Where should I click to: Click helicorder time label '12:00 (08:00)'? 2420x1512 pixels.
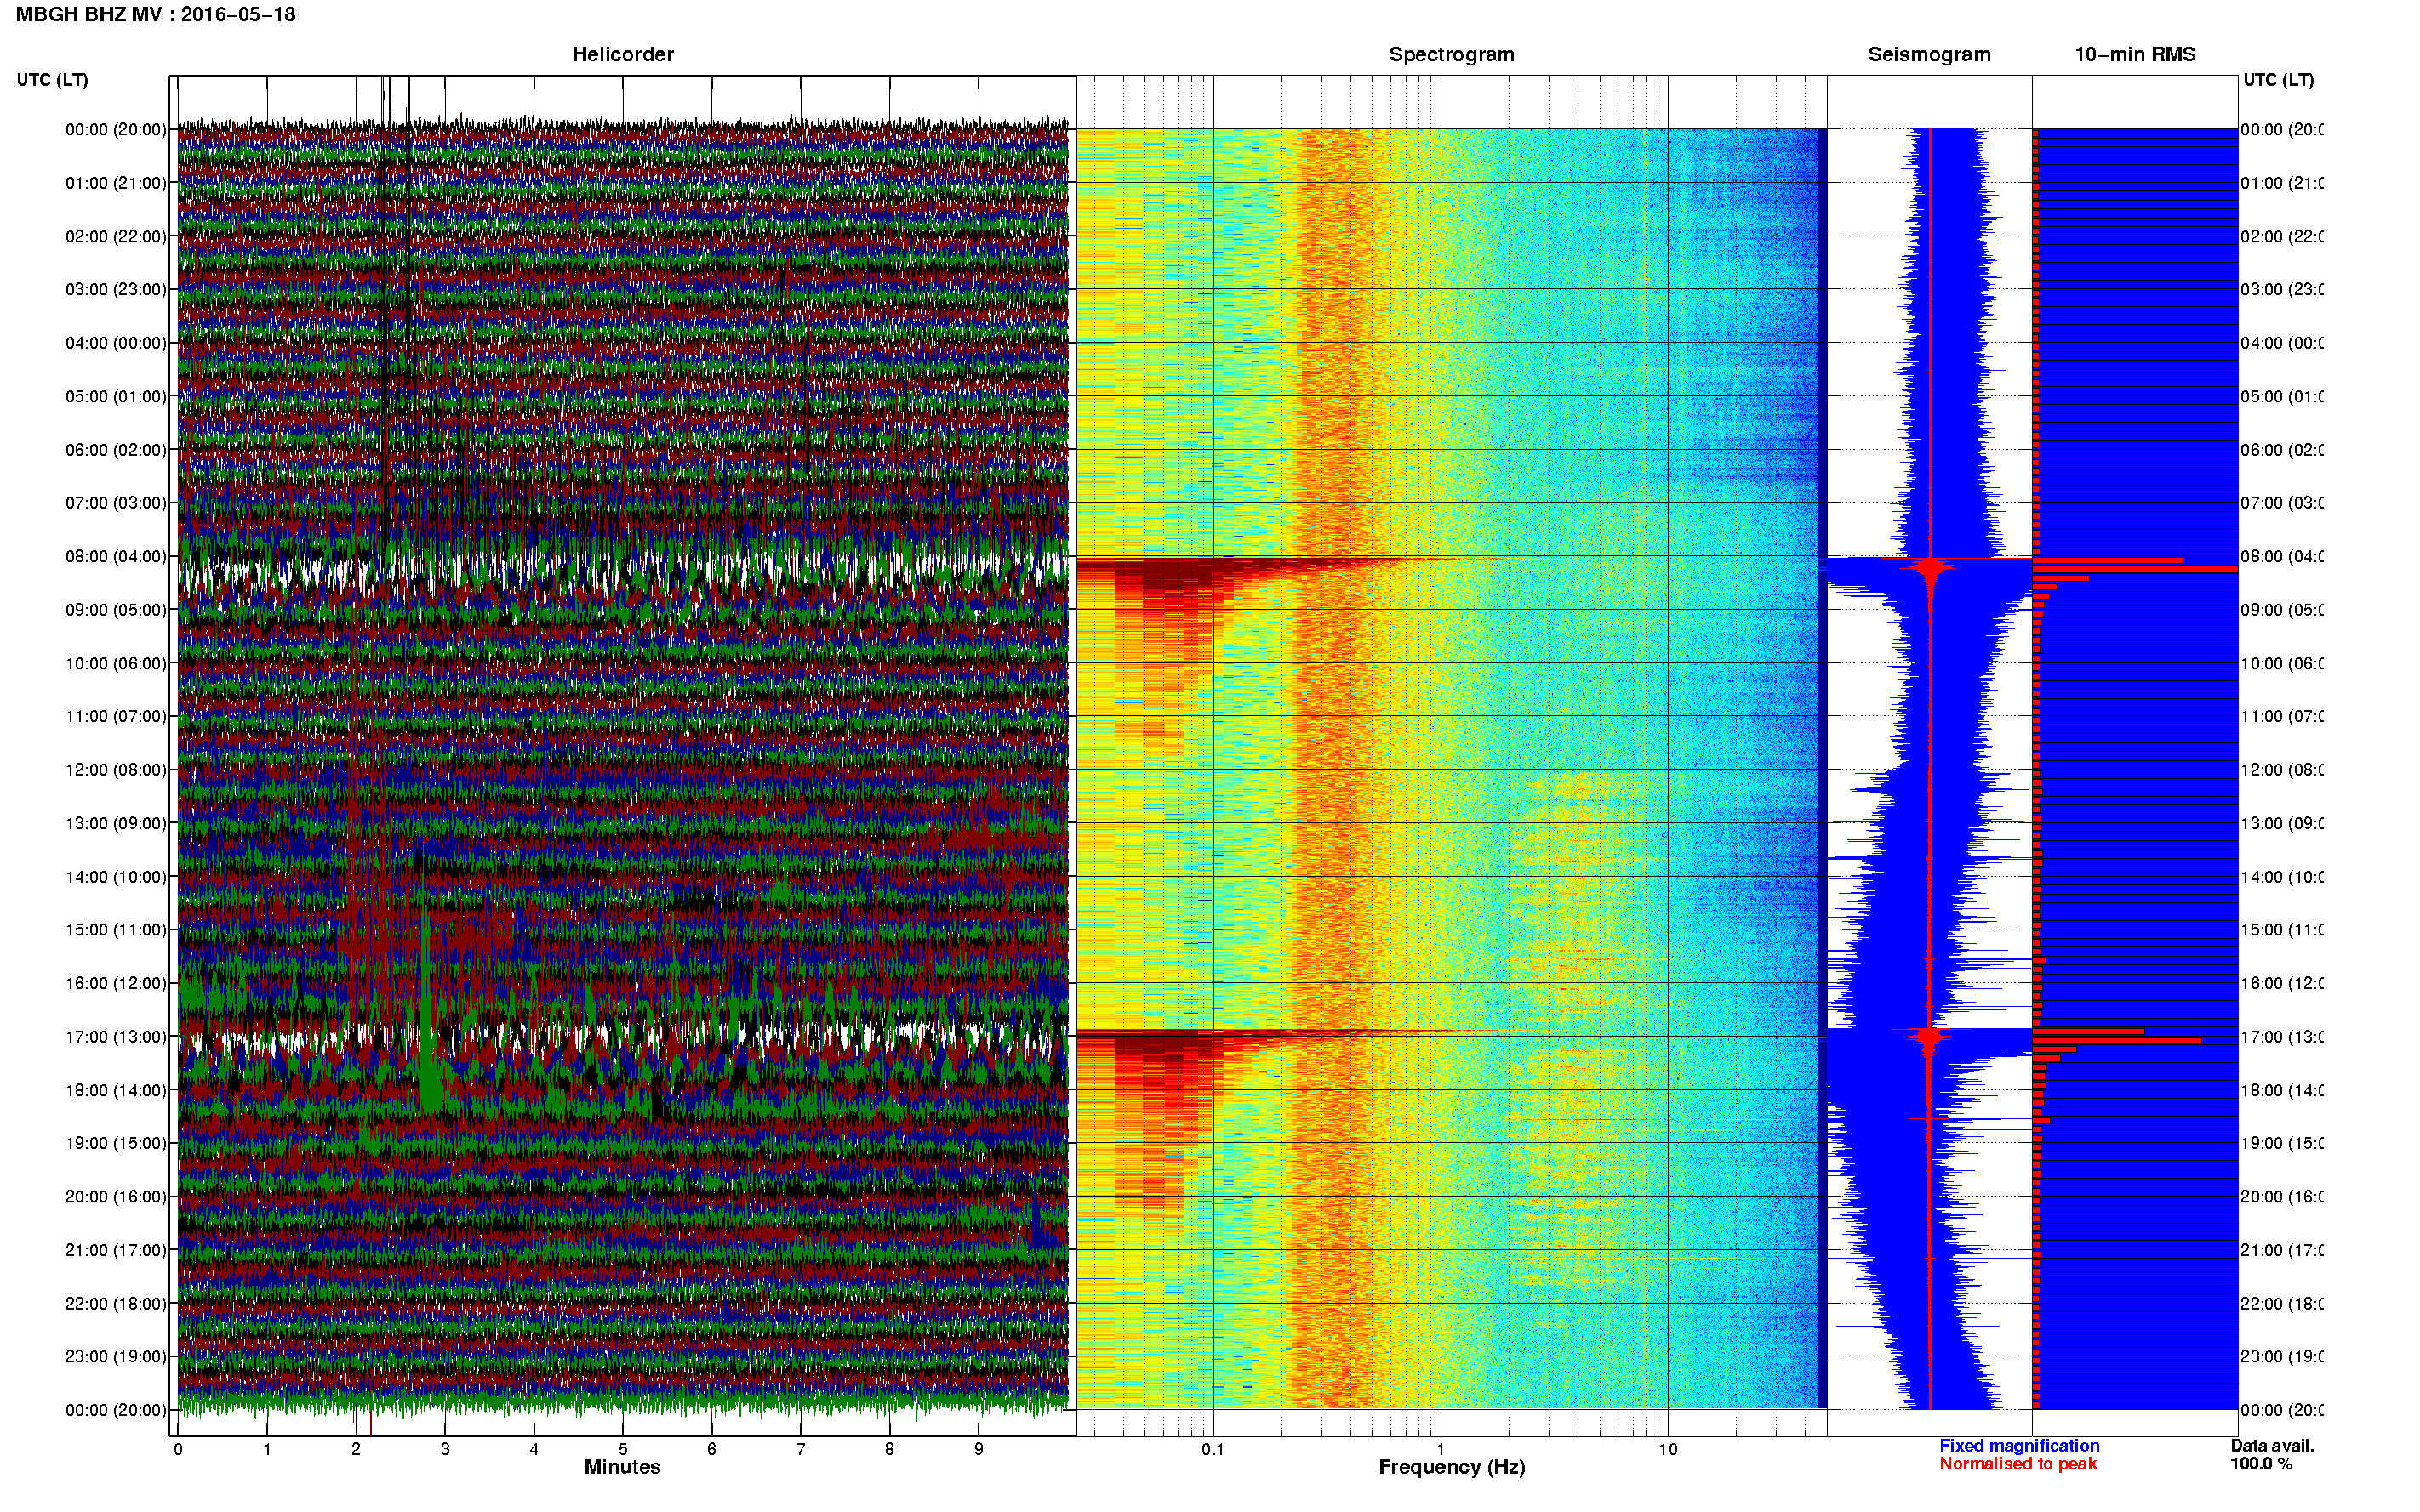(x=116, y=770)
